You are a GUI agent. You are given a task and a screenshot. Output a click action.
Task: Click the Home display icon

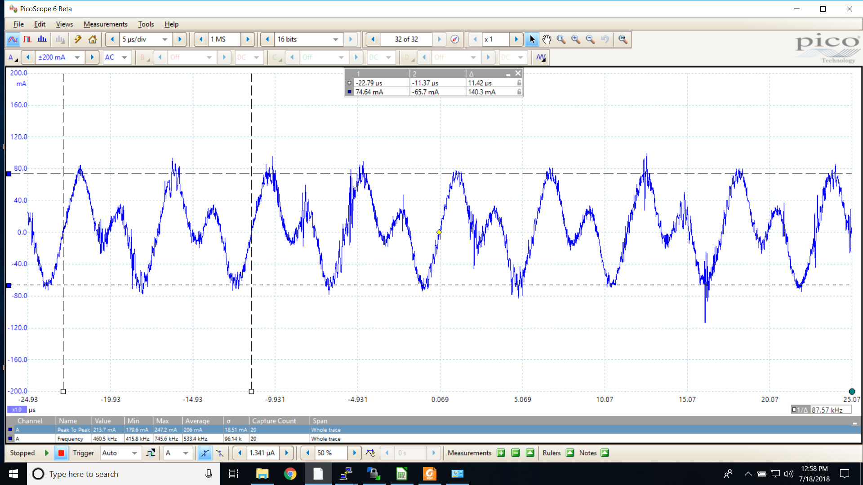point(93,40)
